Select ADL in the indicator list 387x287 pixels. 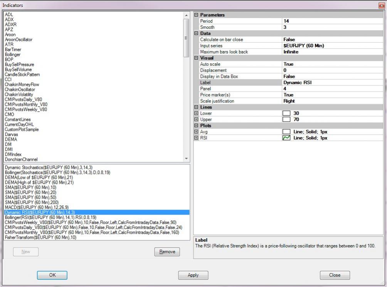pos(9,15)
